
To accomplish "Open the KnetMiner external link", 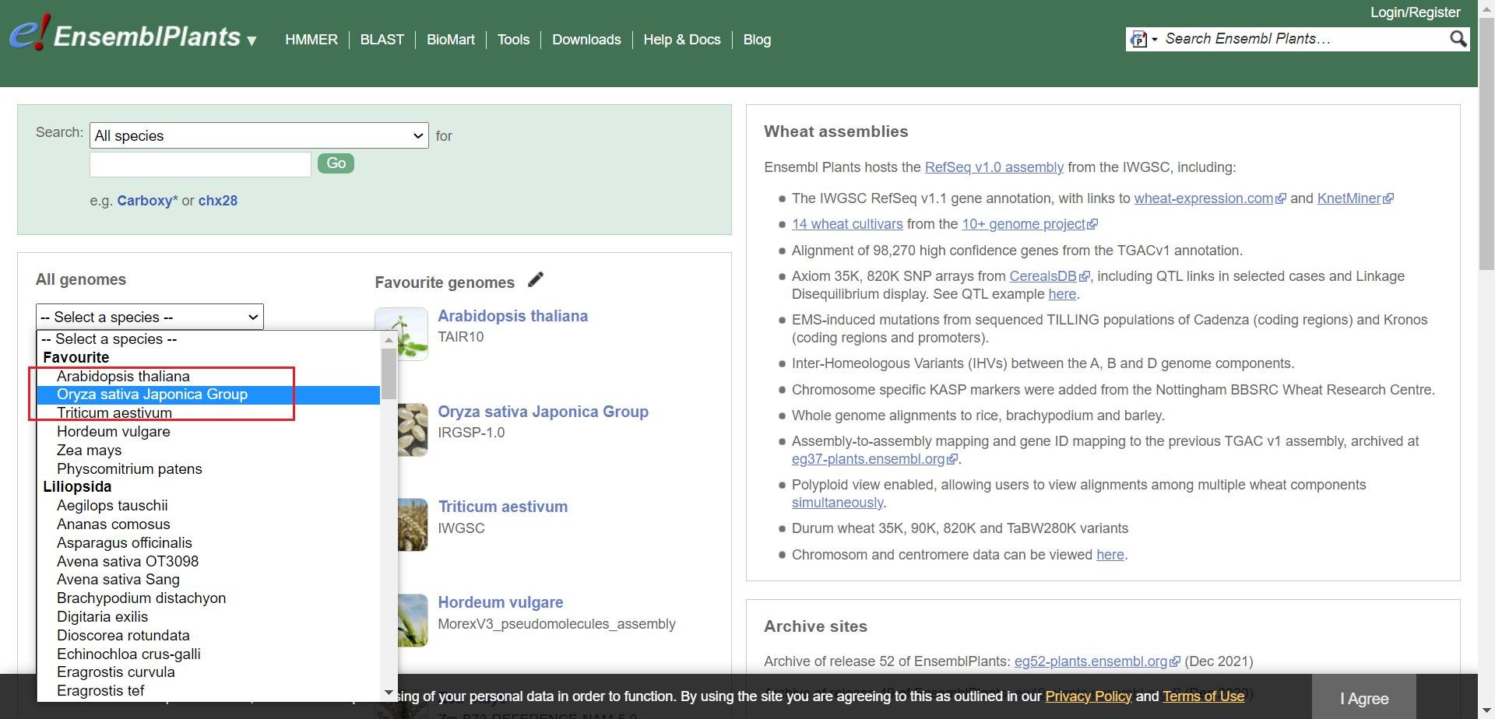I will point(1355,198).
